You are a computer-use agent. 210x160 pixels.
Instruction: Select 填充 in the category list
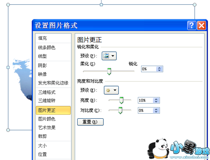point(53,38)
